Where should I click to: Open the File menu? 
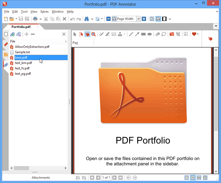click(x=7, y=12)
